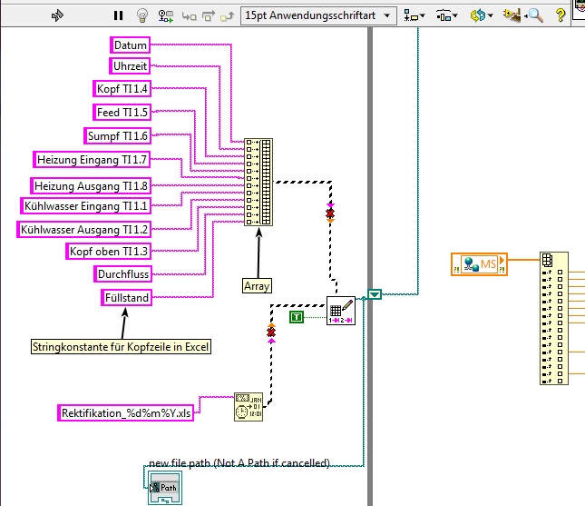Open context help question mark
The height and width of the screenshot is (506, 585).
561,15
